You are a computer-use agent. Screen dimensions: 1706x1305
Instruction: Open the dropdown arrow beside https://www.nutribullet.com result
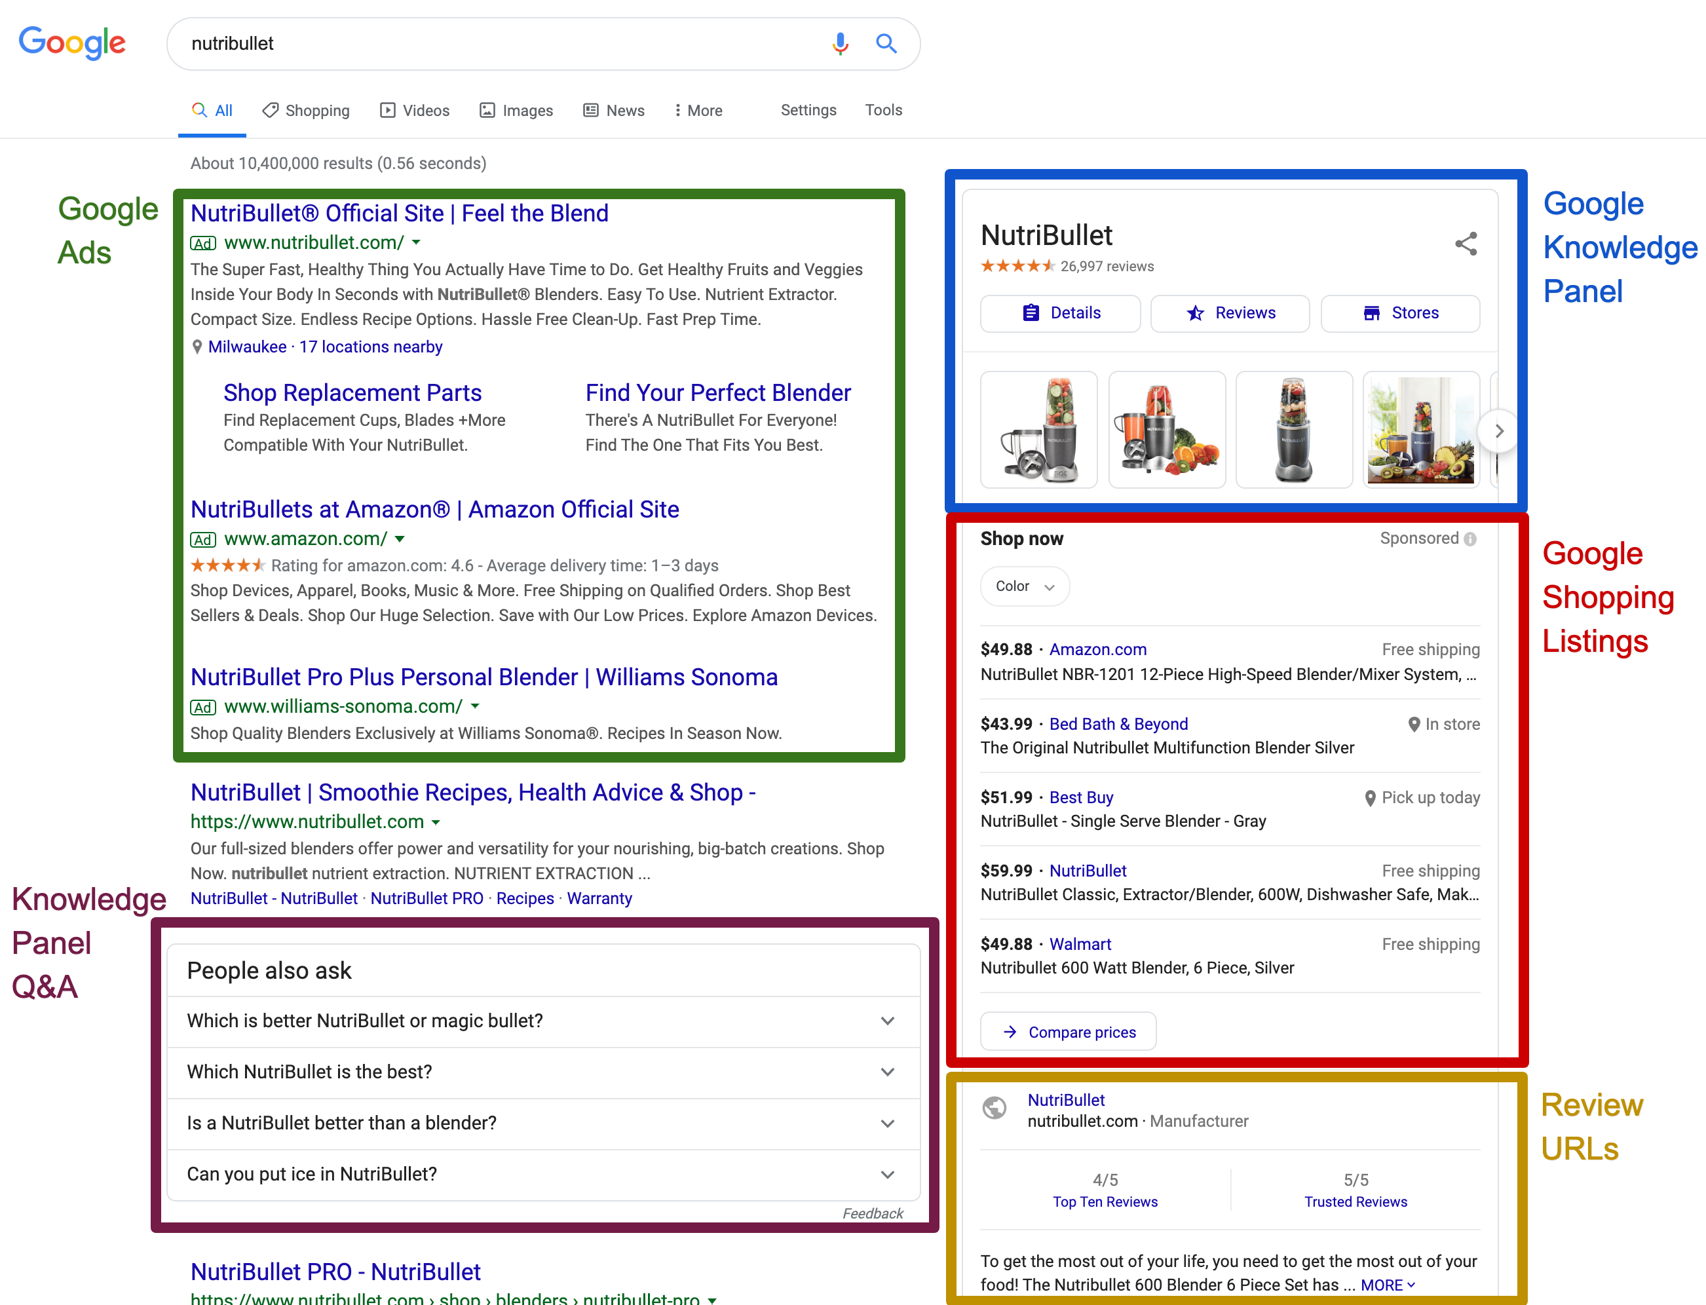pyautogui.click(x=436, y=822)
